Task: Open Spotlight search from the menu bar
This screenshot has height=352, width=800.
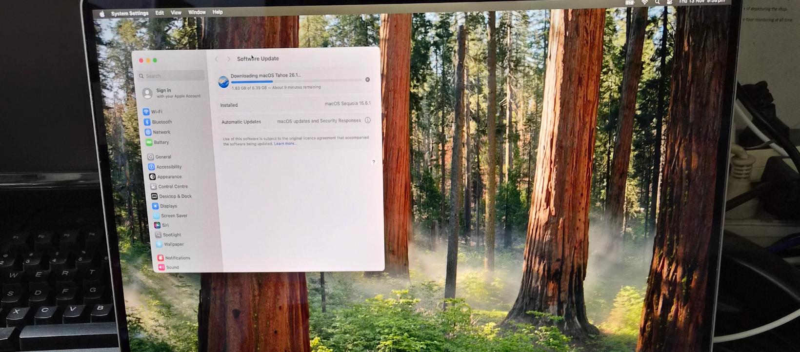Action: tap(658, 2)
